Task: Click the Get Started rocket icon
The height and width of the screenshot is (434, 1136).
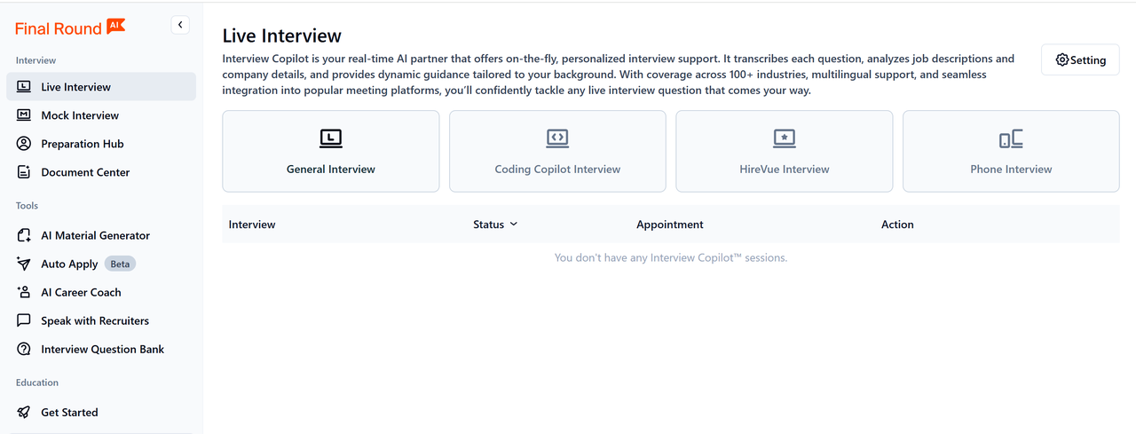Action: 24,412
